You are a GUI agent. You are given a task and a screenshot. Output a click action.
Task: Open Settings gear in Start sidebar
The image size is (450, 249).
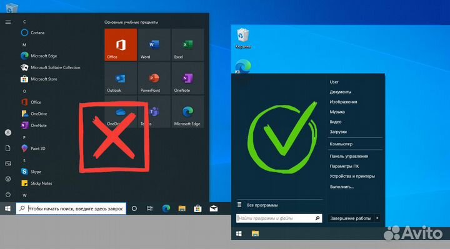tap(8, 179)
